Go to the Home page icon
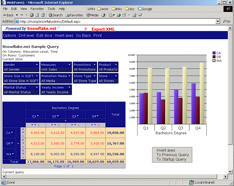Image resolution: width=234 pixels, height=186 pixels. 43,15
